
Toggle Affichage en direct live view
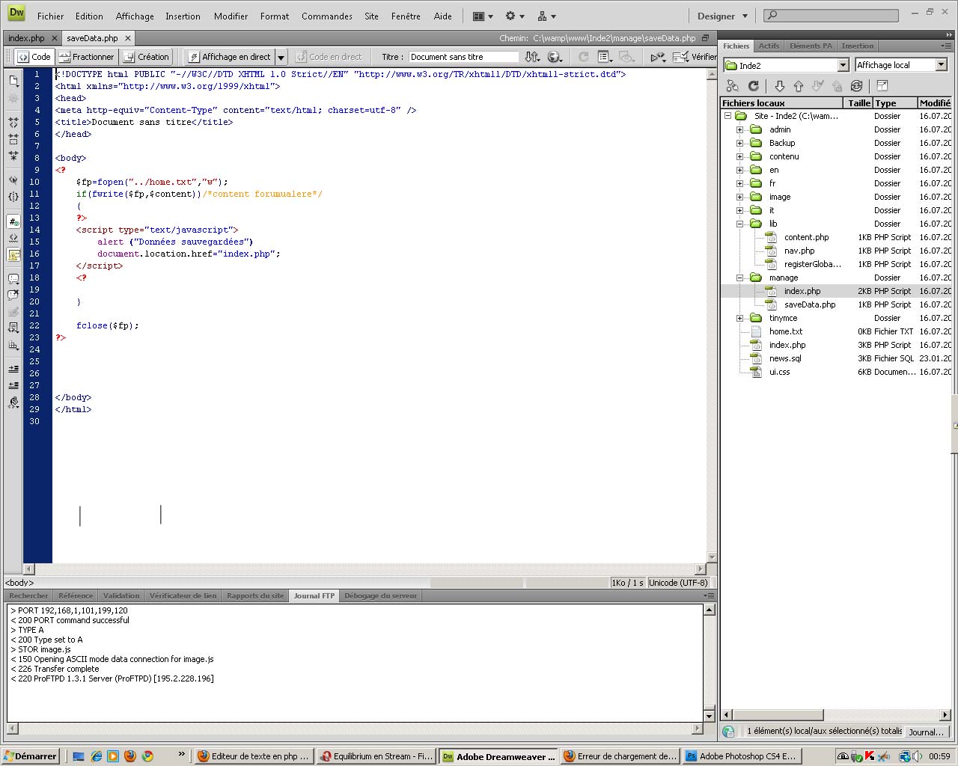click(230, 57)
